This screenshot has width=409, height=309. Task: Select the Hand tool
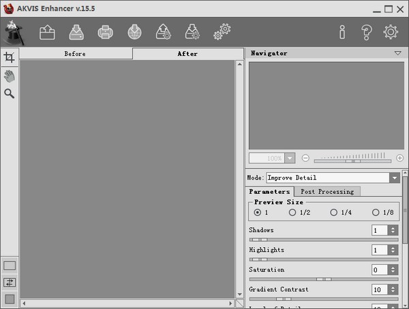click(10, 76)
